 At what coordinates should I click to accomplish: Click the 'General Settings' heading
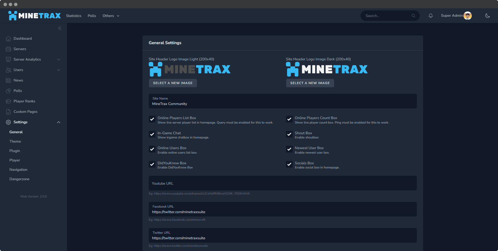(165, 43)
